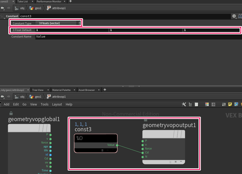Viewport: 242px width, 174px height.
Task: Click the geometryvopglobal1 node header
Action: click(29, 128)
